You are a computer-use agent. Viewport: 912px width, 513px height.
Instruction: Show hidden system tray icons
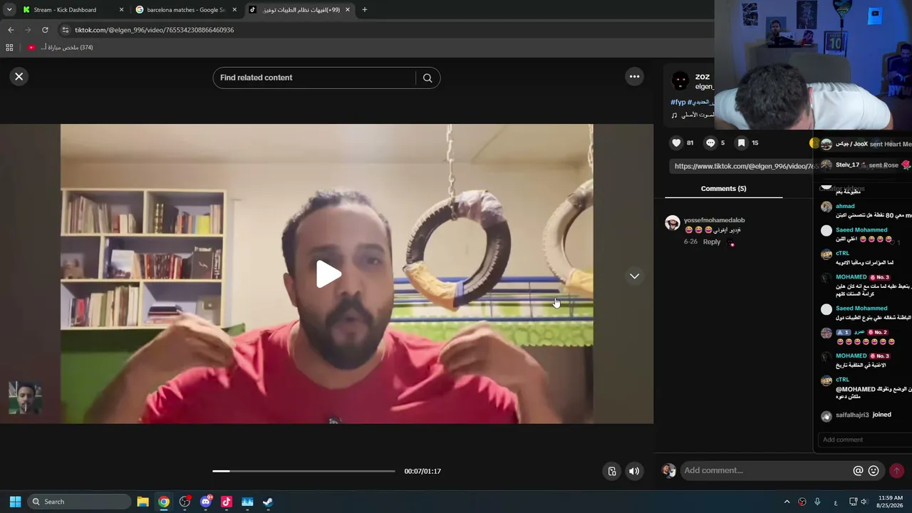point(787,502)
